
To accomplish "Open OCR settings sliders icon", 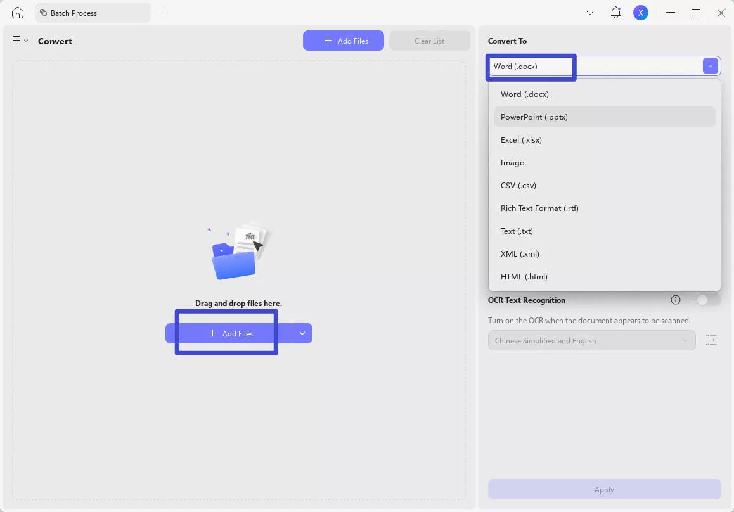I will point(711,340).
